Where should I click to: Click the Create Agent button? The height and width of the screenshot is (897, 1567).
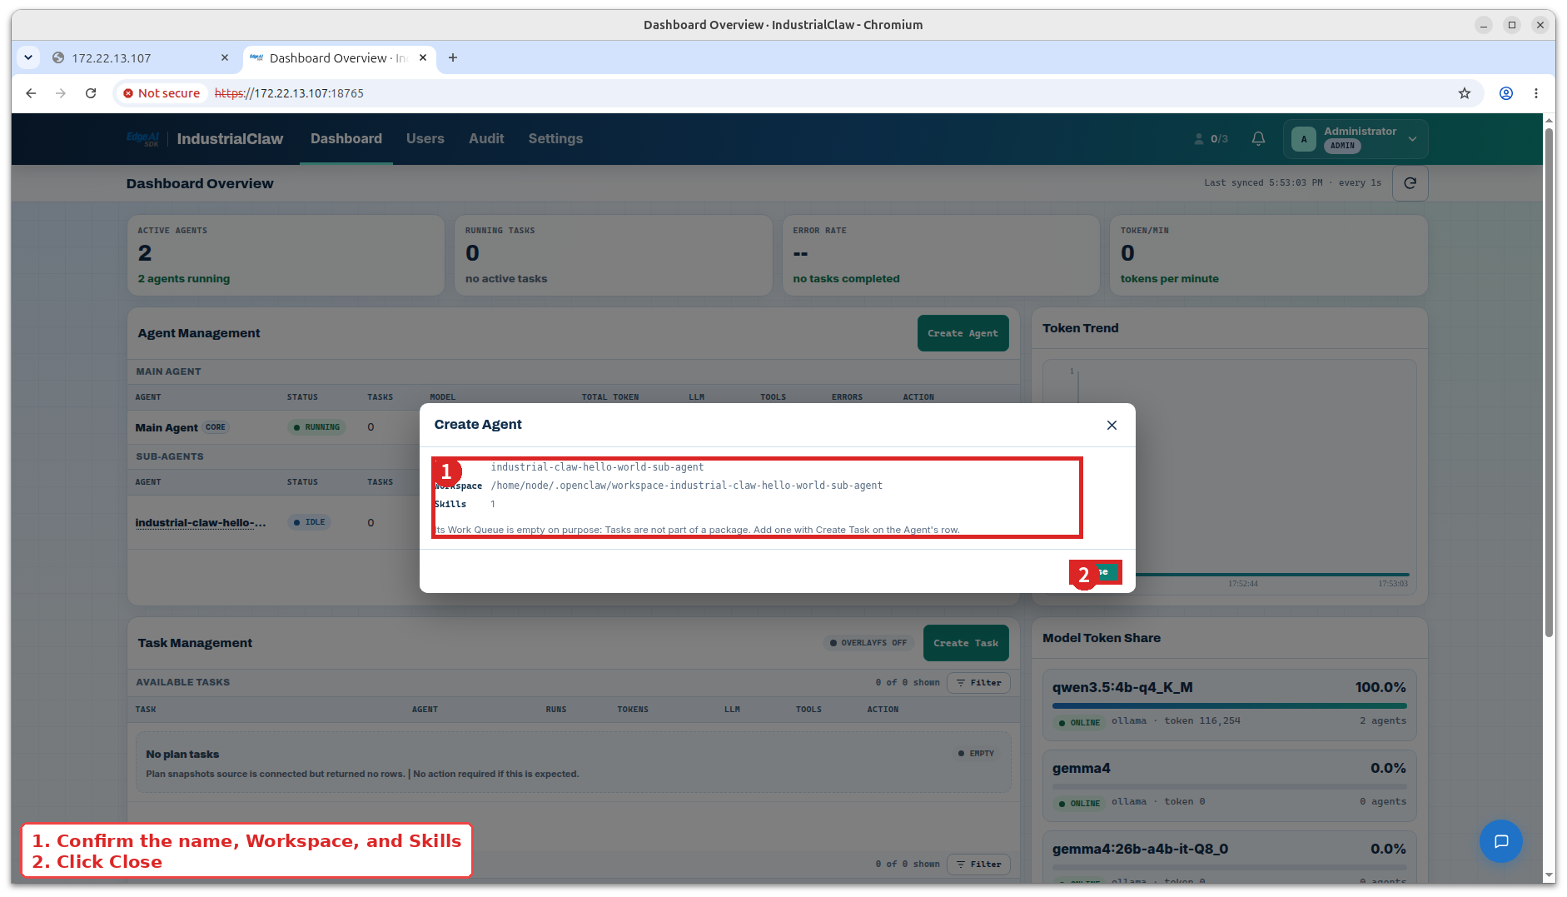(963, 333)
